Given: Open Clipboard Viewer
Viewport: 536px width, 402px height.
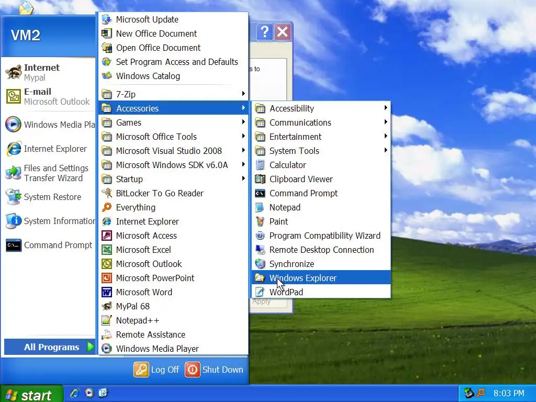Looking at the screenshot, I should tap(321, 179).
